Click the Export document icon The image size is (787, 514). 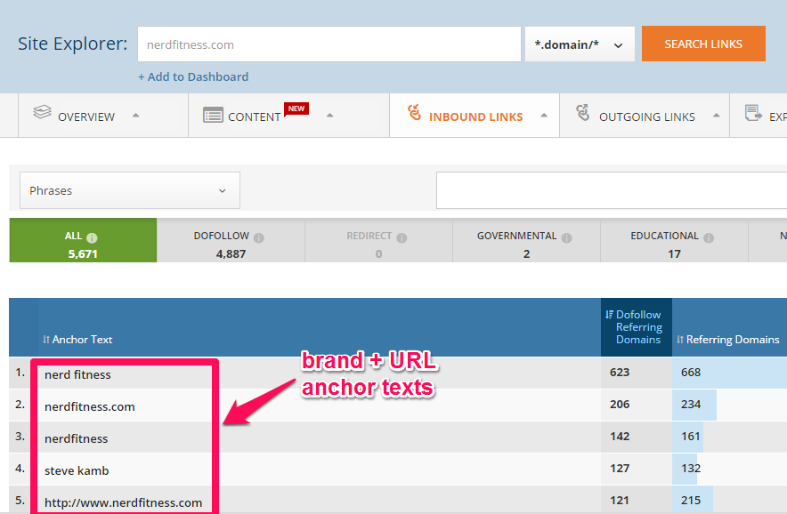tap(753, 113)
